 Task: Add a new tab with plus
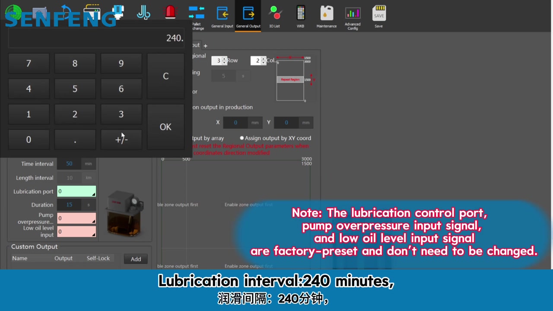pyautogui.click(x=206, y=46)
